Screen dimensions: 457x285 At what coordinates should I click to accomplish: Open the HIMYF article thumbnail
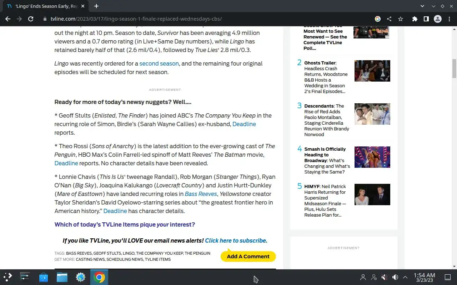tap(372, 194)
